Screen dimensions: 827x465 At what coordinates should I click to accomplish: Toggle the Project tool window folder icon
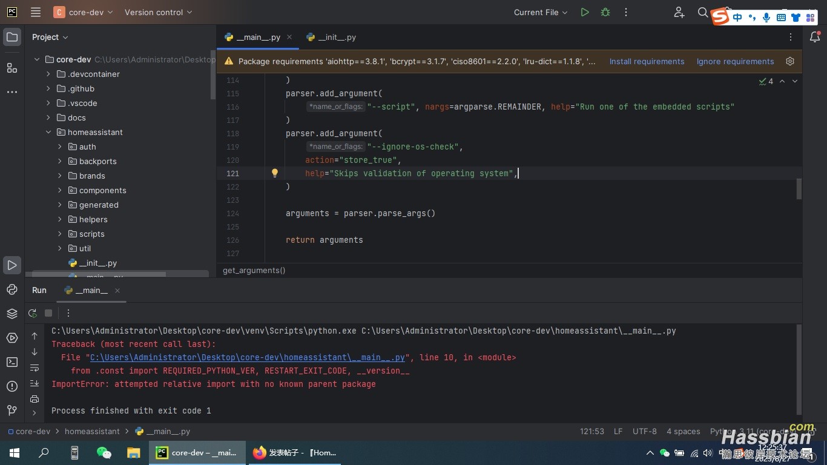coord(12,37)
